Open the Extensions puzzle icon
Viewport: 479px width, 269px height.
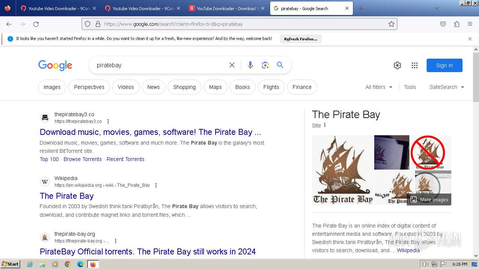pyautogui.click(x=457, y=24)
